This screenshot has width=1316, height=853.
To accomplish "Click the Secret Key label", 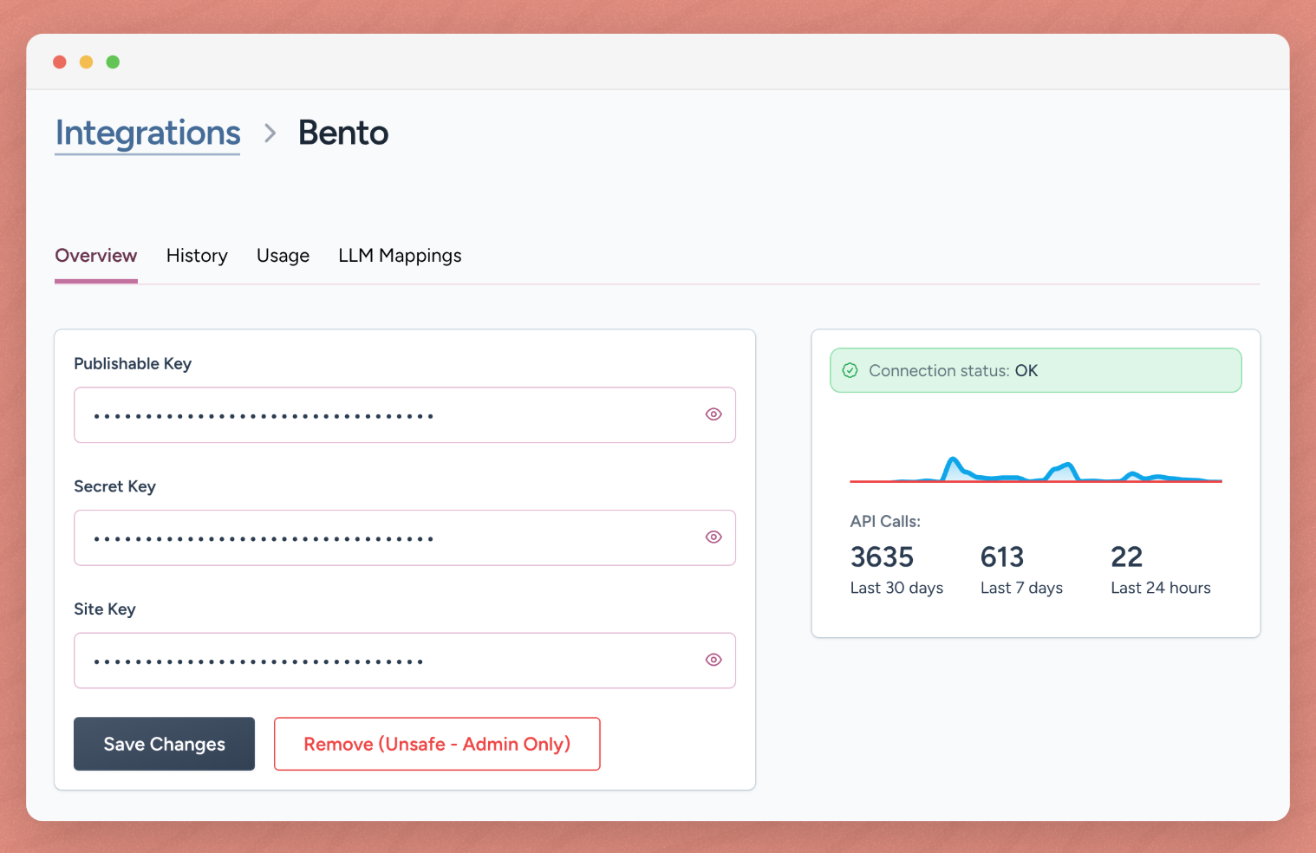I will pyautogui.click(x=114, y=486).
